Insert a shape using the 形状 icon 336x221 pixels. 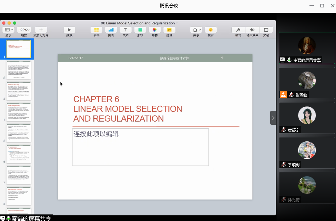140,30
